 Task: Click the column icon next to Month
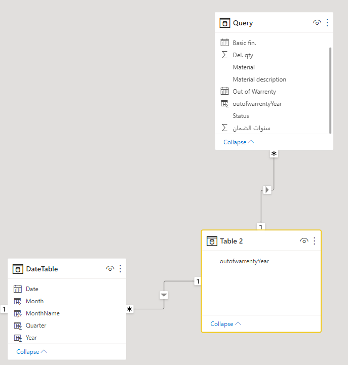[18, 301]
